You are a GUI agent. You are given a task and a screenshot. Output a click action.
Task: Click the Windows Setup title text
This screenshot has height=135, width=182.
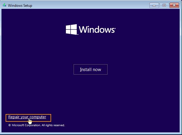pos(20,6)
